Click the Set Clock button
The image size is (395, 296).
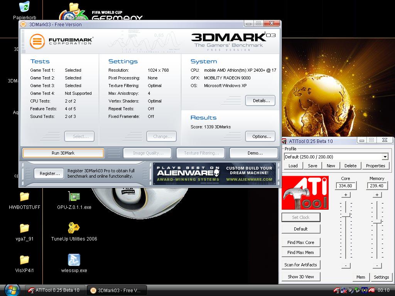[301, 217]
